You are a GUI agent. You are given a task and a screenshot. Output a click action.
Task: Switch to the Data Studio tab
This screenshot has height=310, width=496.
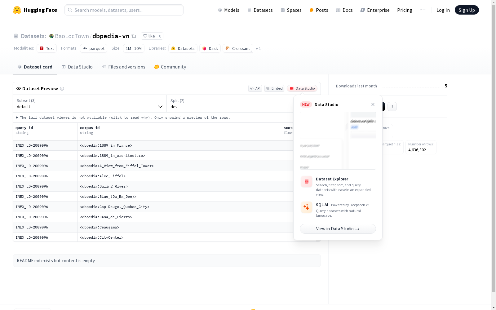tap(77, 67)
